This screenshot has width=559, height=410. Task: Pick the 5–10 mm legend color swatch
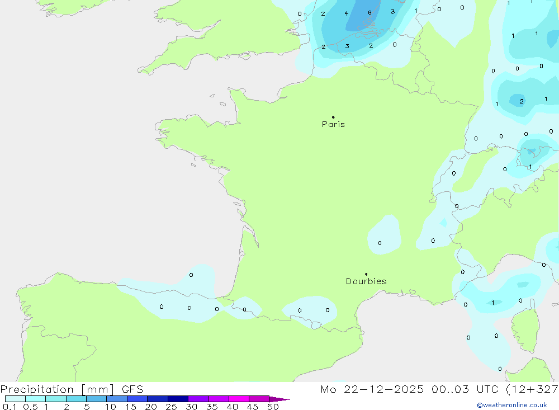click(x=97, y=399)
